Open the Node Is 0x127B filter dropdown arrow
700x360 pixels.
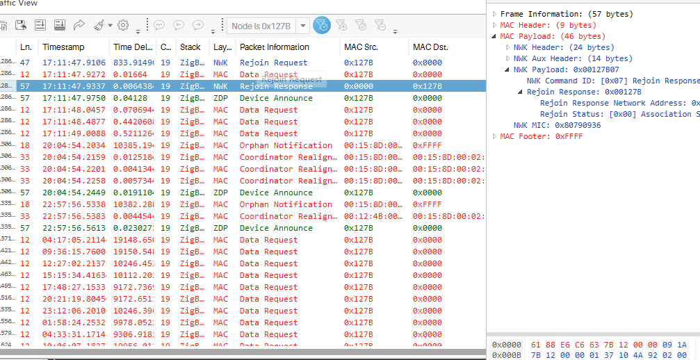click(302, 26)
